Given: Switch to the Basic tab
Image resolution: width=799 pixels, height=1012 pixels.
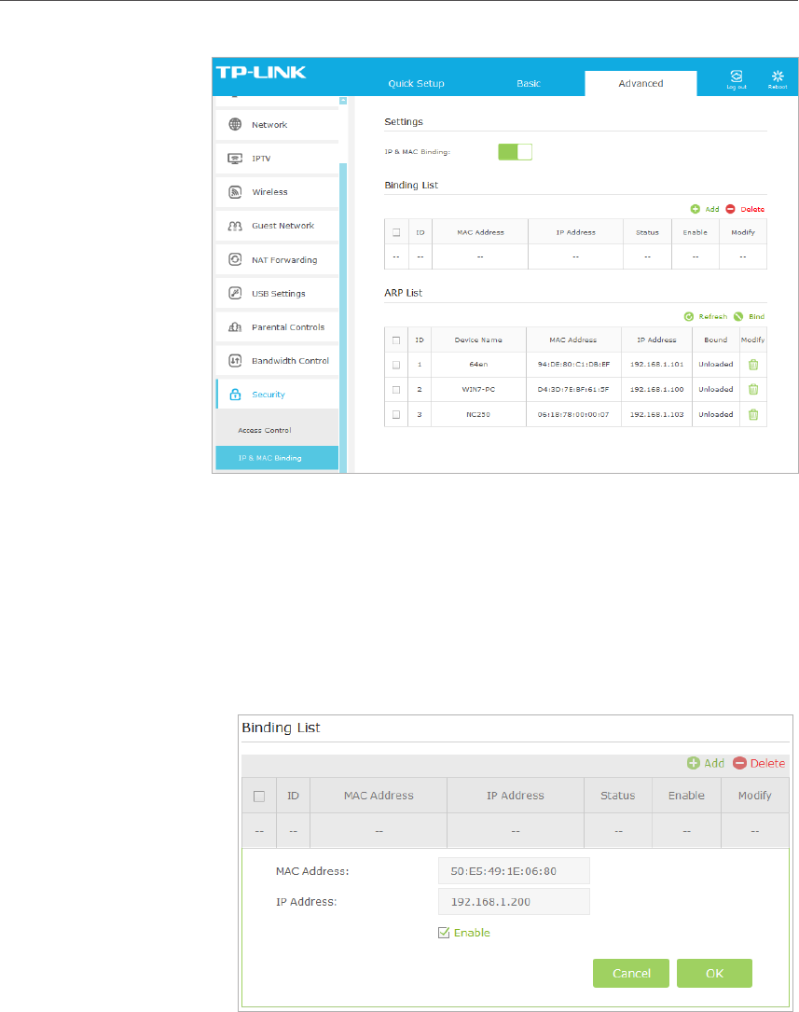Looking at the screenshot, I should point(528,83).
